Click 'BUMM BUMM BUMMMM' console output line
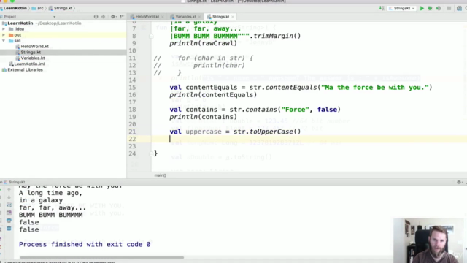 click(x=50, y=215)
